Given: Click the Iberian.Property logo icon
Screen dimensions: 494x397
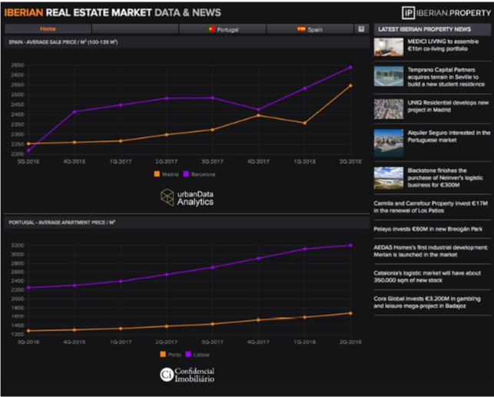Looking at the screenshot, I should [x=409, y=12].
